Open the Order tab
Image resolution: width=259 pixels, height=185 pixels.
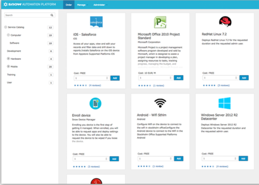69,5
